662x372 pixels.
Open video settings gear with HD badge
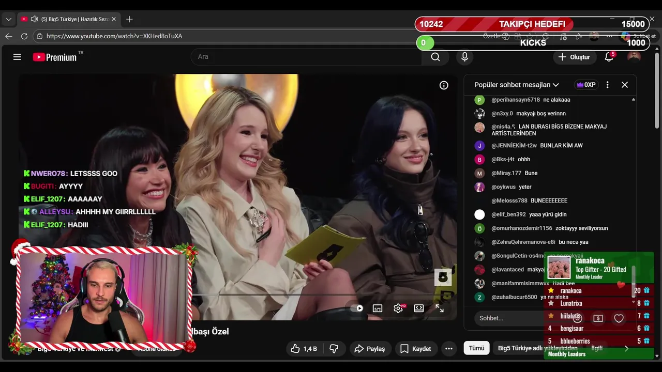click(398, 308)
